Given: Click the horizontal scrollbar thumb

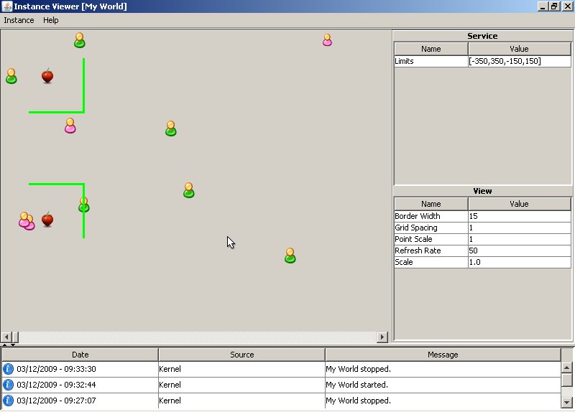Looking at the screenshot, I should coord(15,337).
